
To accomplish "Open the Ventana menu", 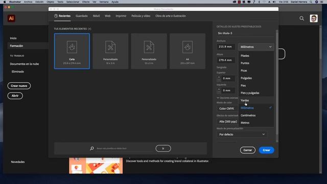I will pos(104,2).
